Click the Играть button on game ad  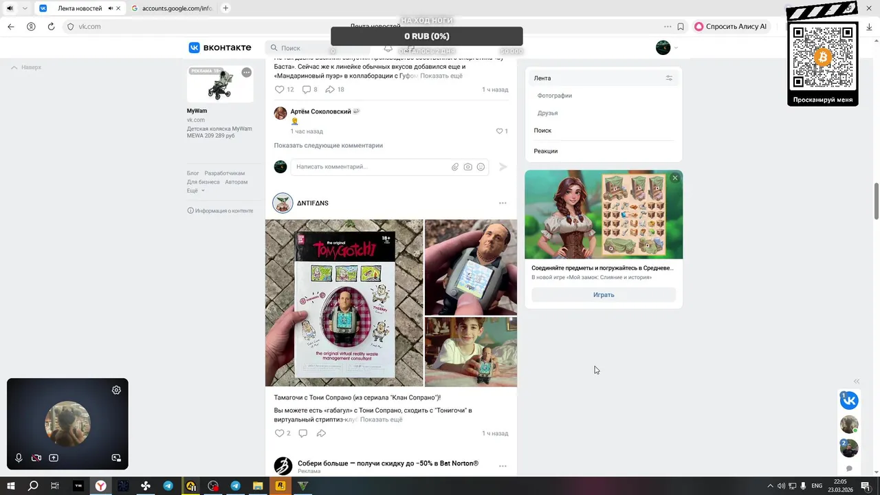tap(604, 295)
